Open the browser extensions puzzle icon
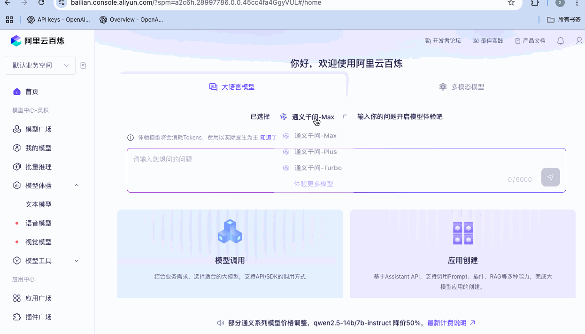The height and width of the screenshot is (334, 585). click(535, 3)
